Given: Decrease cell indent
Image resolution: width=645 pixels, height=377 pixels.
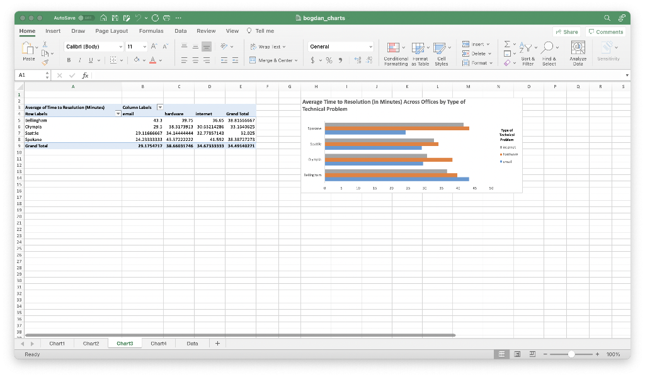Looking at the screenshot, I should [x=224, y=60].
